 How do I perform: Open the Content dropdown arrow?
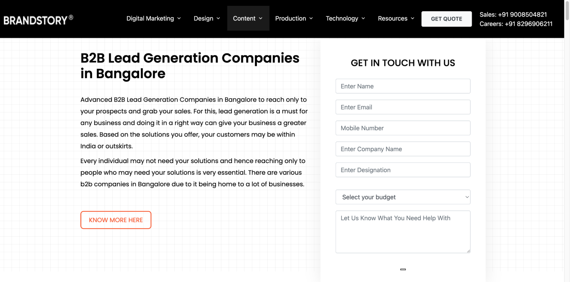(x=260, y=18)
